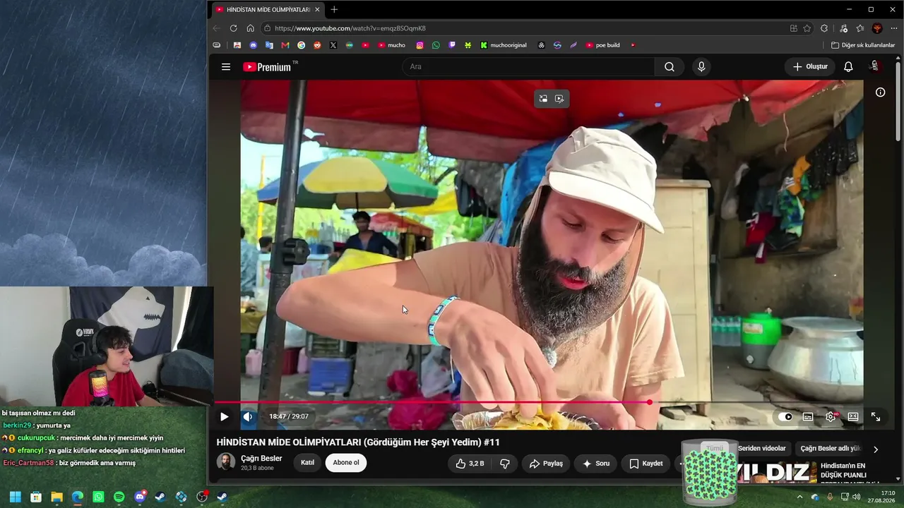Screen dimensions: 904x508
Task: Expand Diğer sık kullanılanlar bookmarks folder
Action: (863, 45)
